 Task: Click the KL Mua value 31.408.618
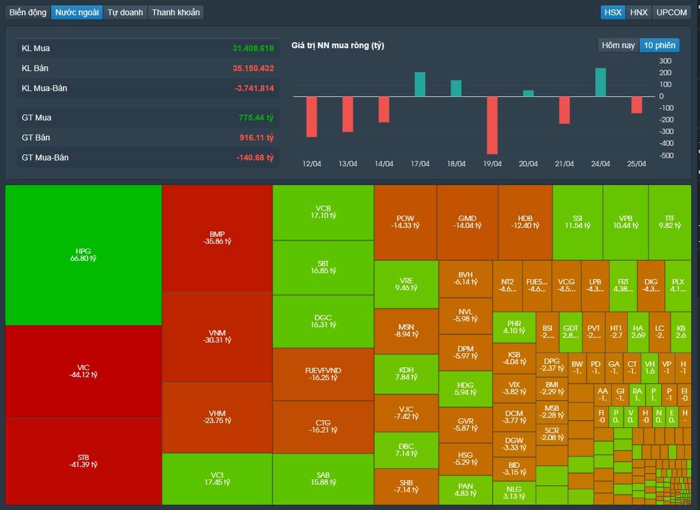tap(253, 48)
